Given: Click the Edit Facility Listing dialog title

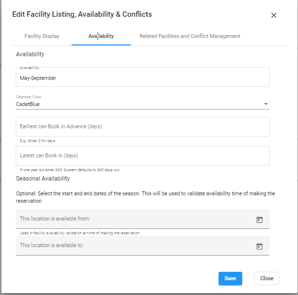Looking at the screenshot, I should (82, 14).
